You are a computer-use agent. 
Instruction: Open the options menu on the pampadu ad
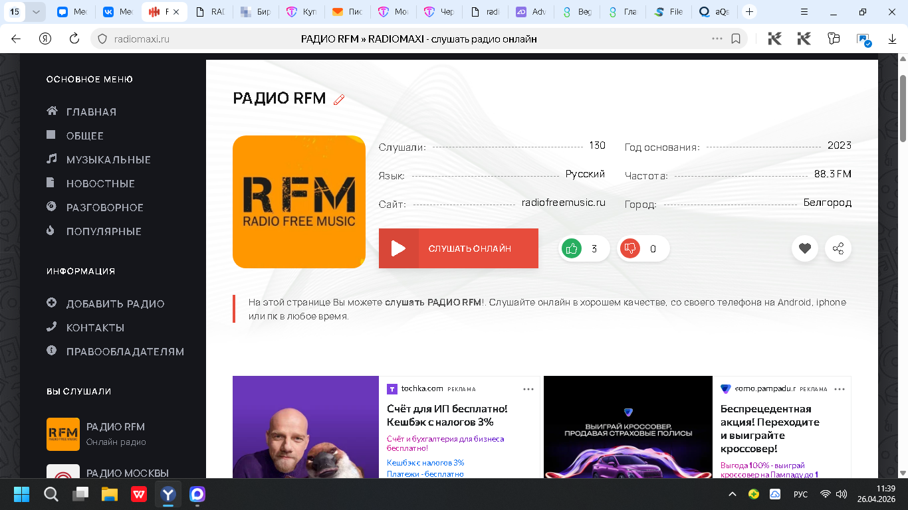(840, 389)
